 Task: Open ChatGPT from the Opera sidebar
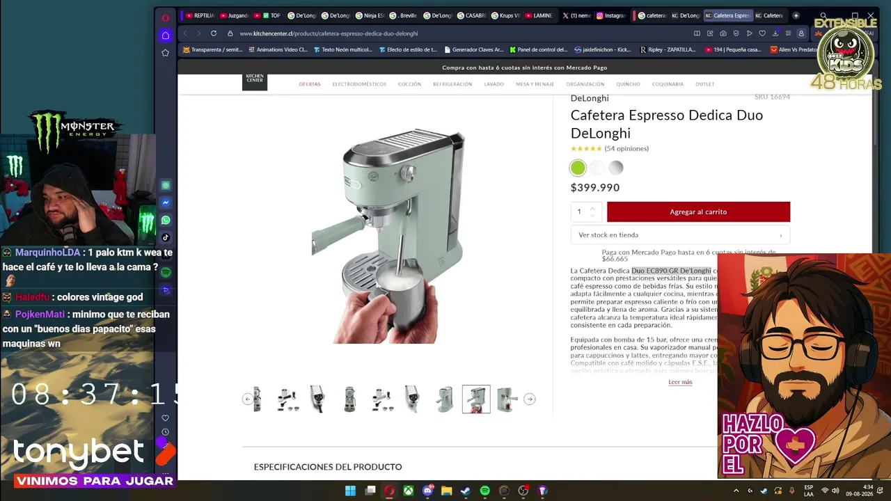pyautogui.click(x=166, y=186)
